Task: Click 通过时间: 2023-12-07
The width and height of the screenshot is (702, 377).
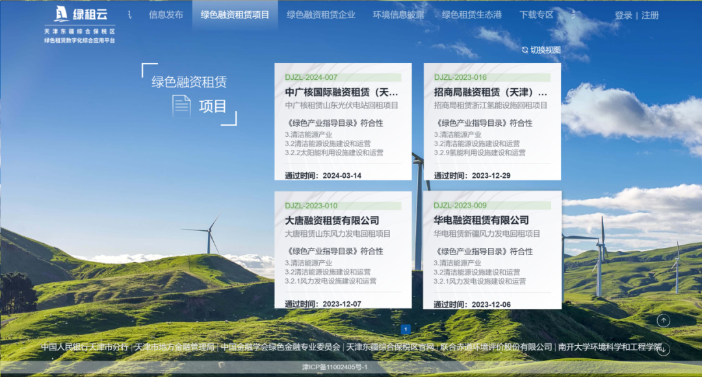Action: [x=323, y=304]
